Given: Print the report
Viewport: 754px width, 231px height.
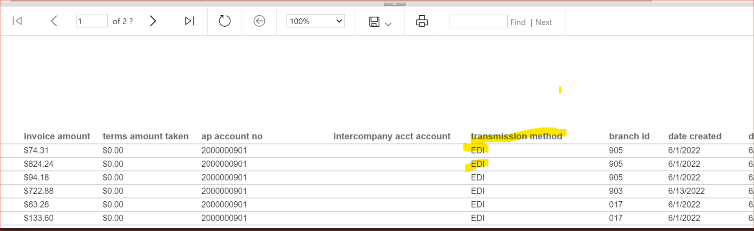Looking at the screenshot, I should pyautogui.click(x=422, y=21).
